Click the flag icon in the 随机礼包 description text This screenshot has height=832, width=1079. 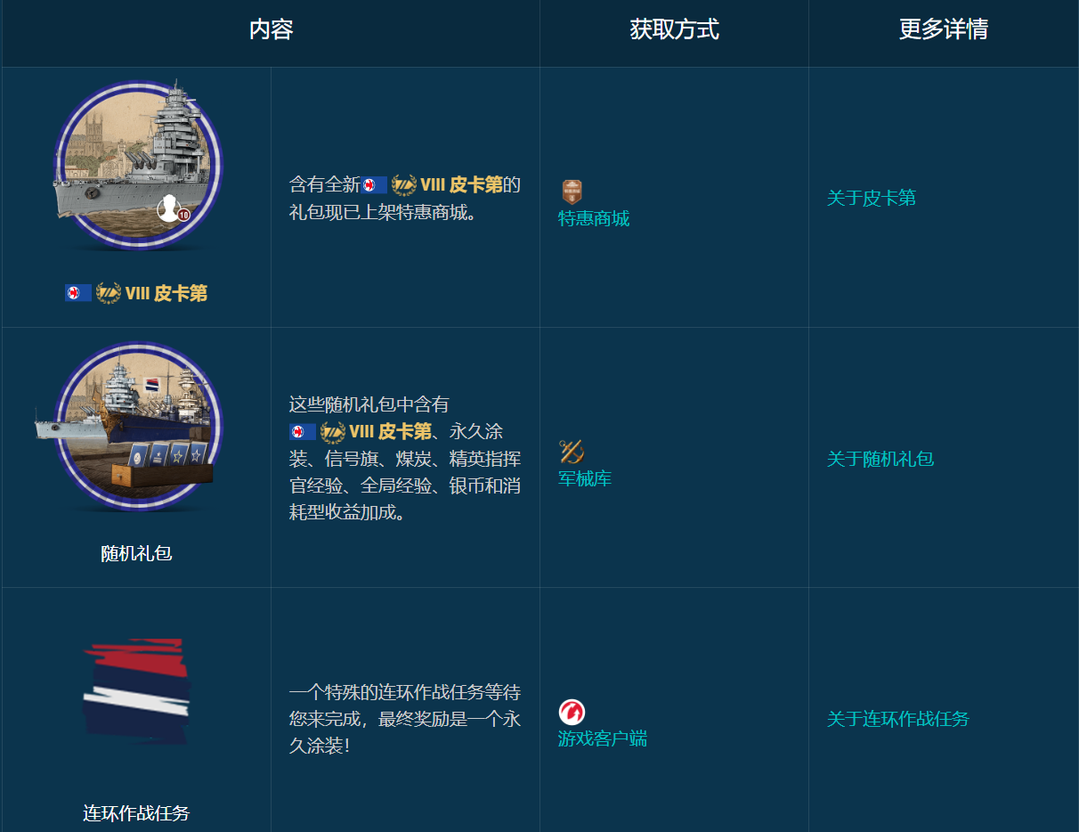point(303,432)
